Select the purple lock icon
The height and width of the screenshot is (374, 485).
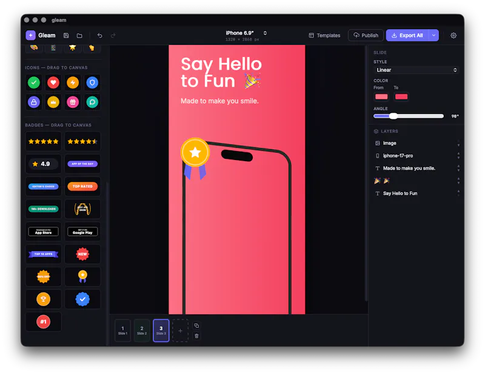coord(34,102)
